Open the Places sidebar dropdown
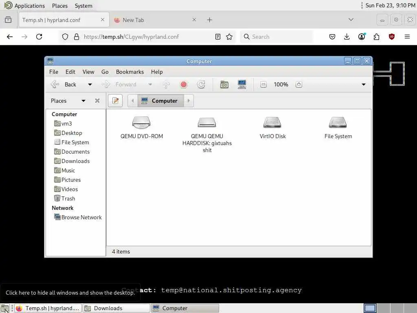This screenshot has width=417, height=313. point(83,101)
